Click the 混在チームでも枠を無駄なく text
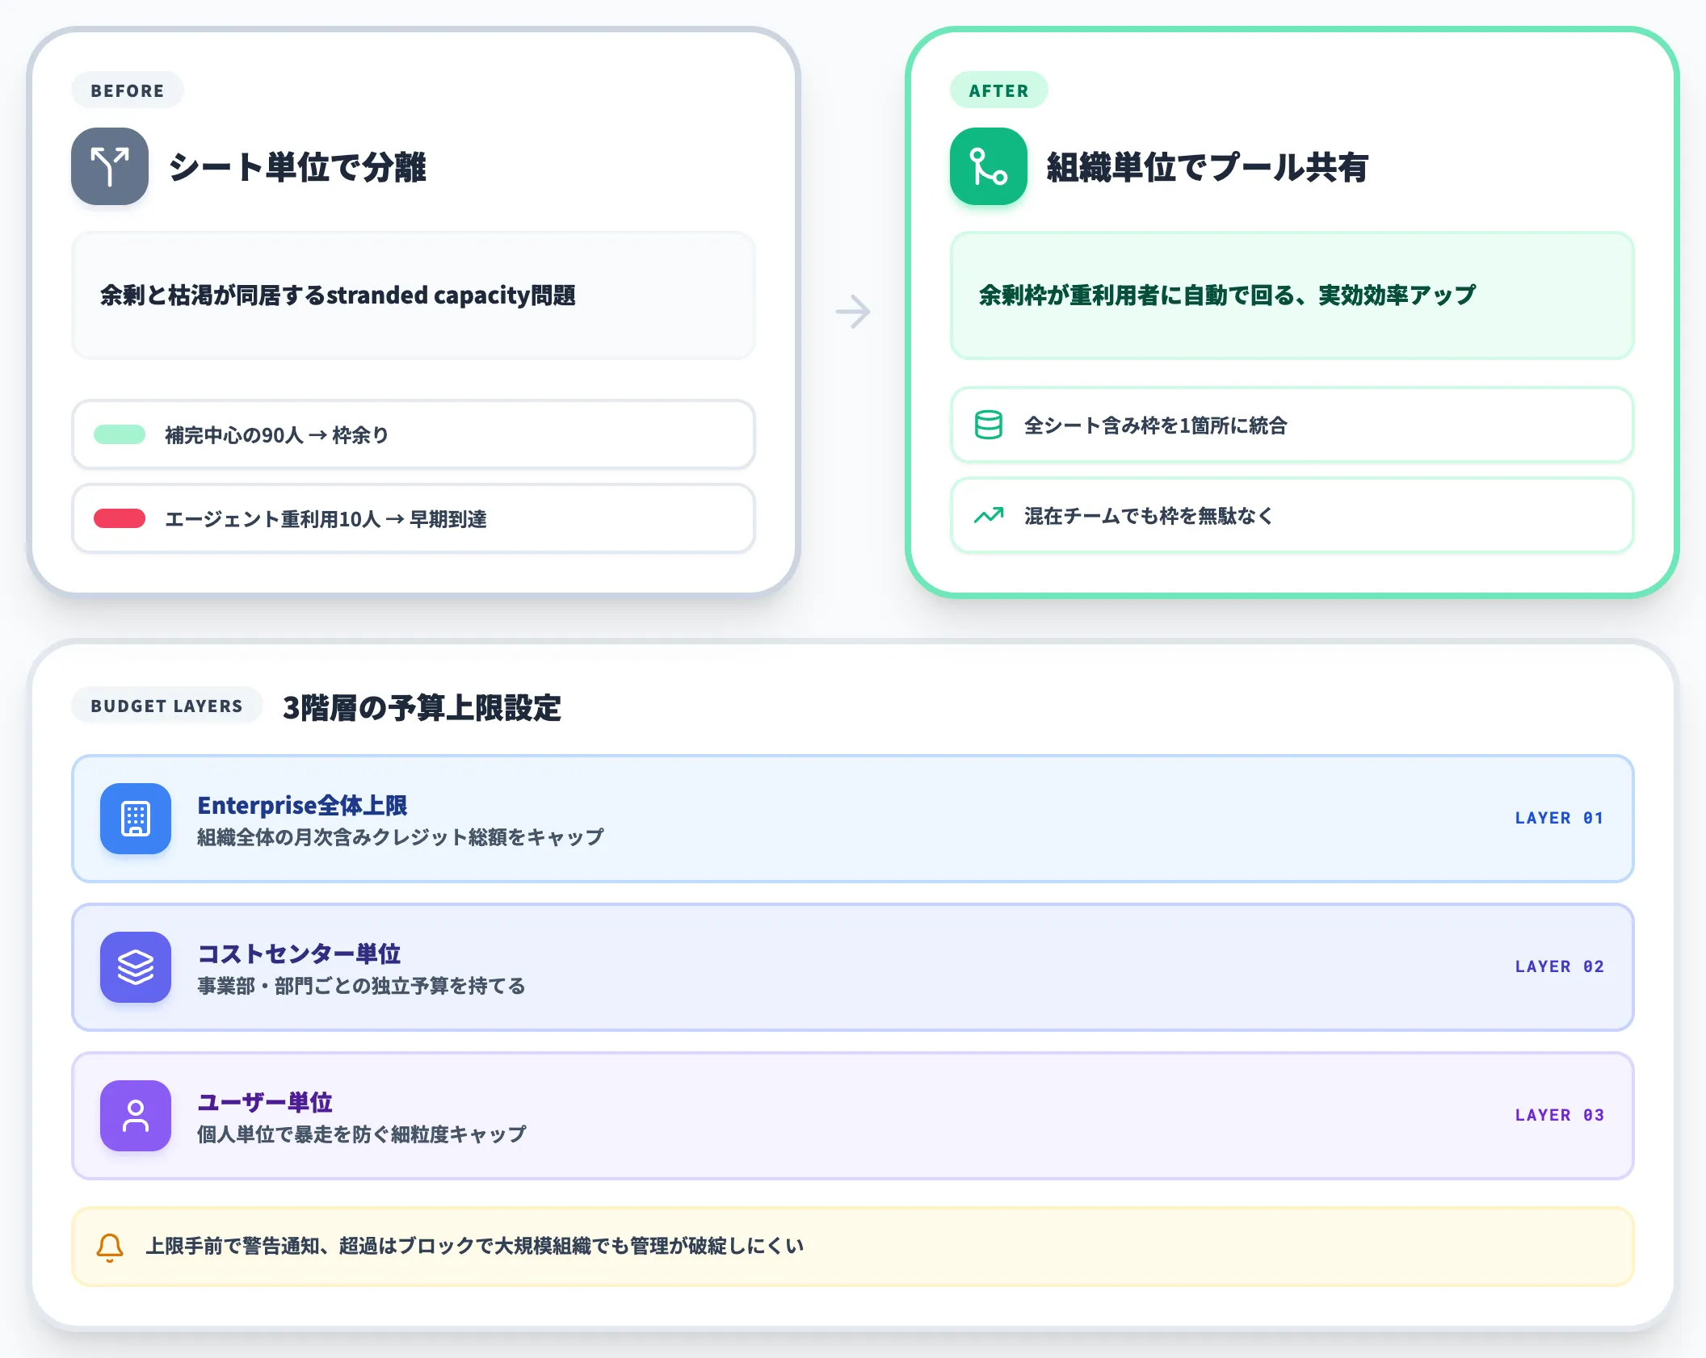 click(1149, 516)
